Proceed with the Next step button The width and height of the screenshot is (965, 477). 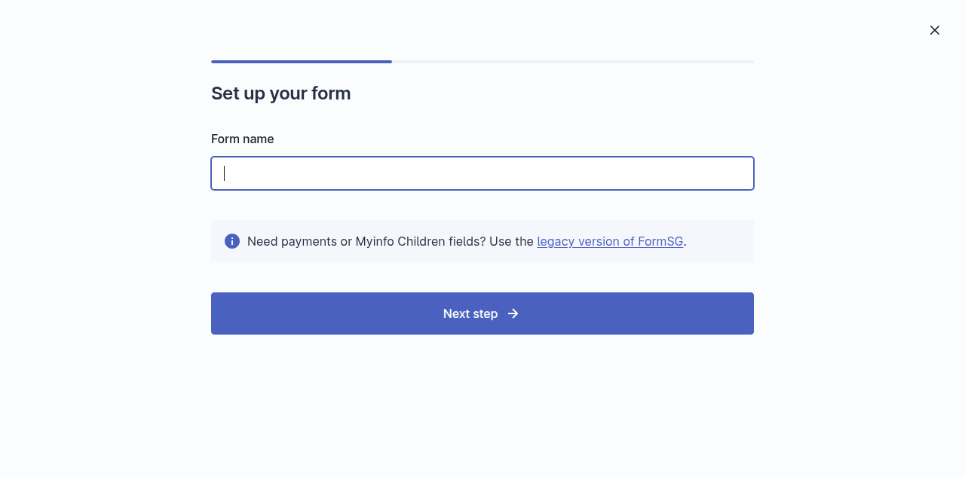coord(482,313)
